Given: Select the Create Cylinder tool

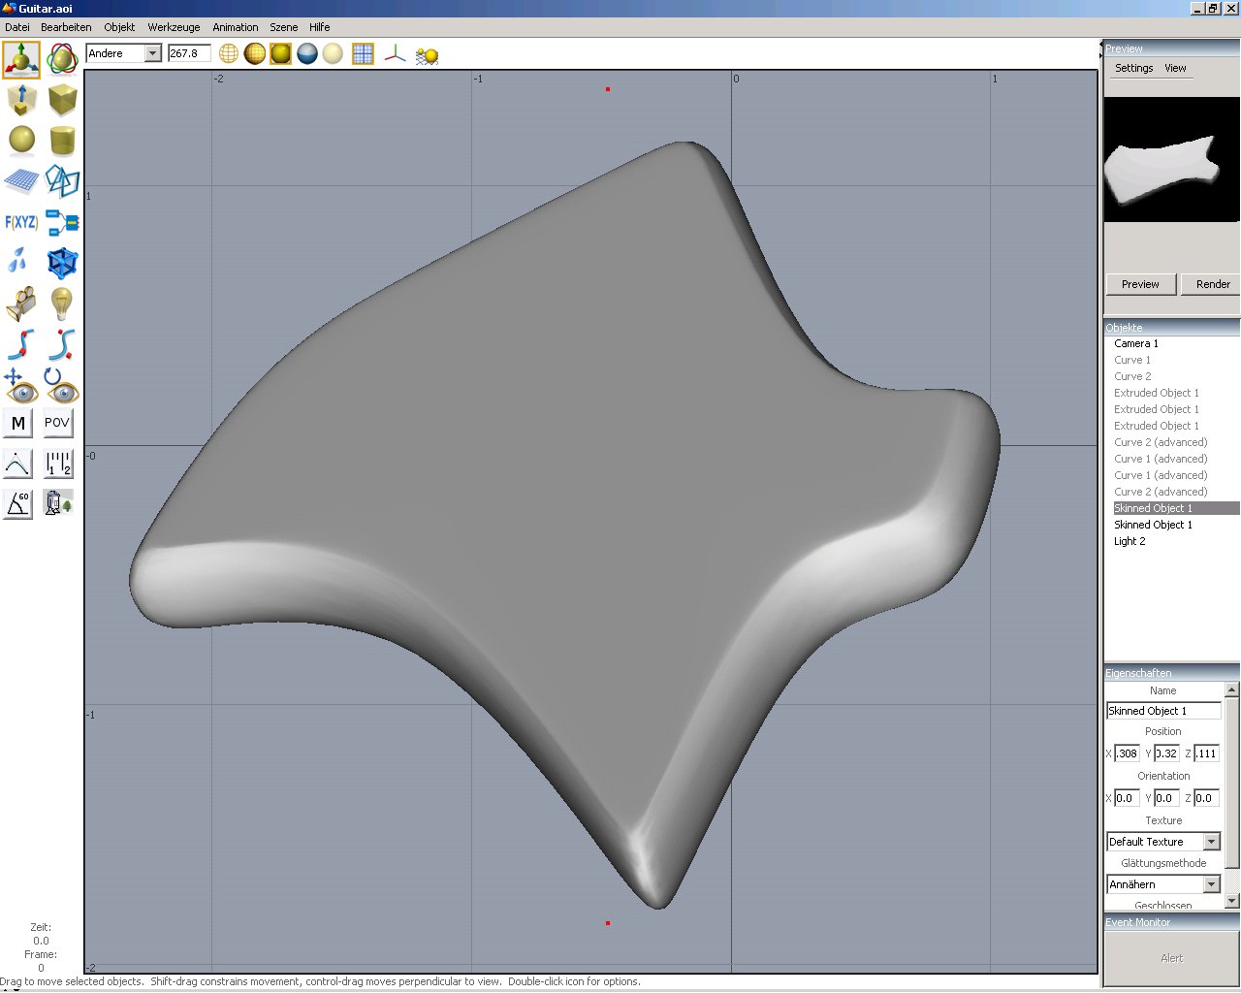Looking at the screenshot, I should pyautogui.click(x=62, y=141).
